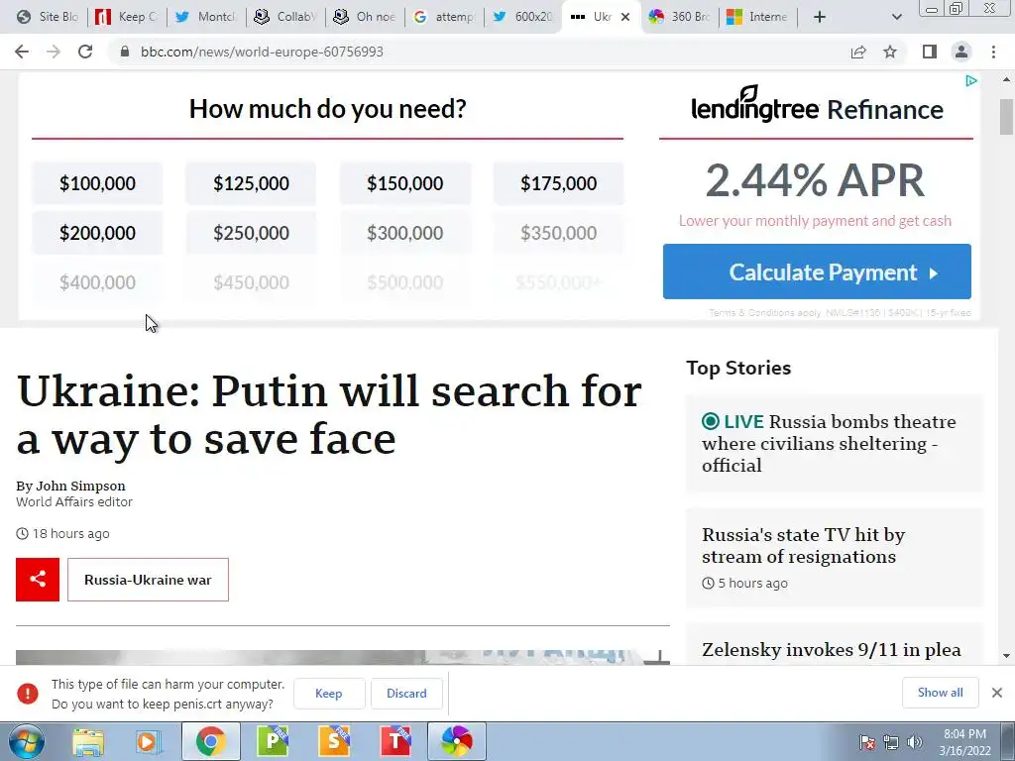Switch to the Google attemp tab
The height and width of the screenshot is (761, 1015).
444,17
